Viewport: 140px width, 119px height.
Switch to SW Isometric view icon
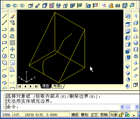click(x=128, y=66)
